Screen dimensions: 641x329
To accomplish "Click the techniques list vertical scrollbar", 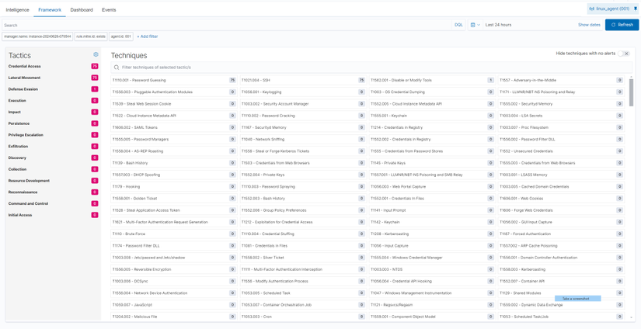I will coord(631,92).
